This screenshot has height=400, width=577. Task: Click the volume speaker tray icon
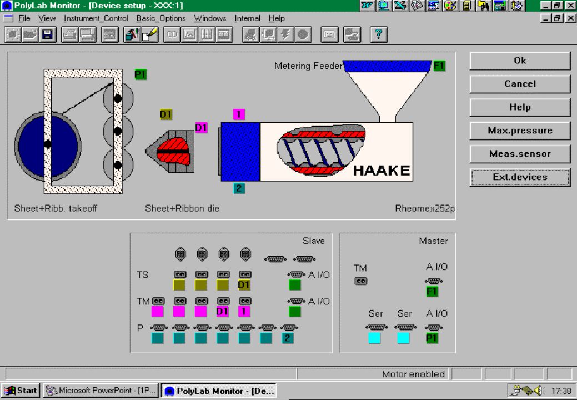[538, 391]
